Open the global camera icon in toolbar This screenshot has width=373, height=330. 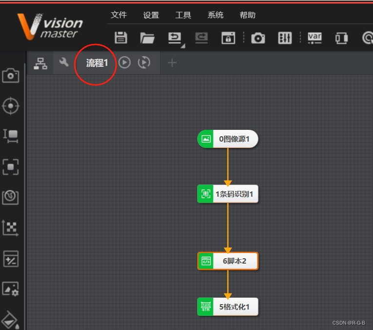coord(258,38)
